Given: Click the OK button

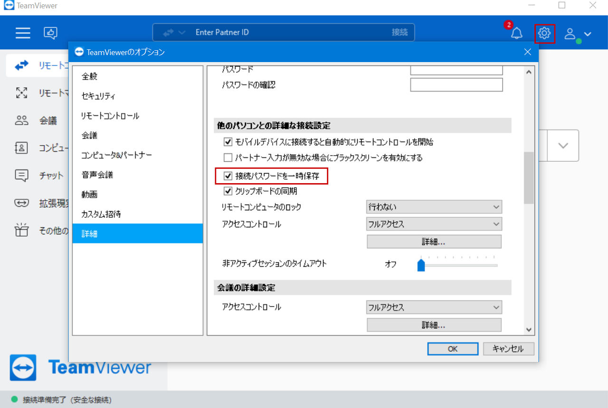Looking at the screenshot, I should pyautogui.click(x=453, y=349).
